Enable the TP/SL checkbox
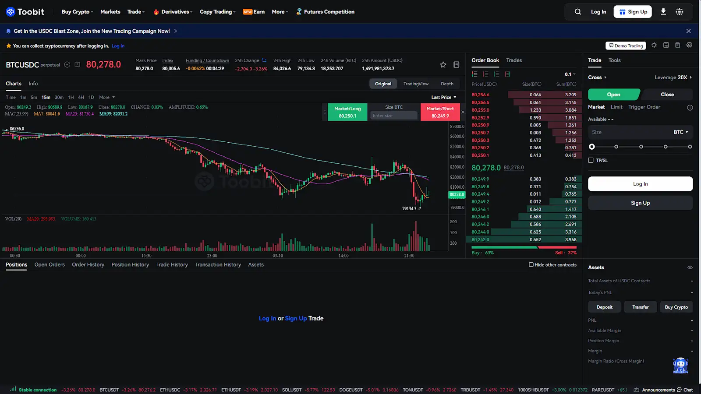Screen dimensions: 701x394 click(591, 160)
